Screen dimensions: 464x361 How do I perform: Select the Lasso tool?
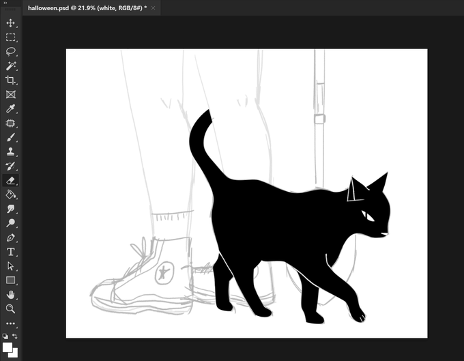coord(11,51)
